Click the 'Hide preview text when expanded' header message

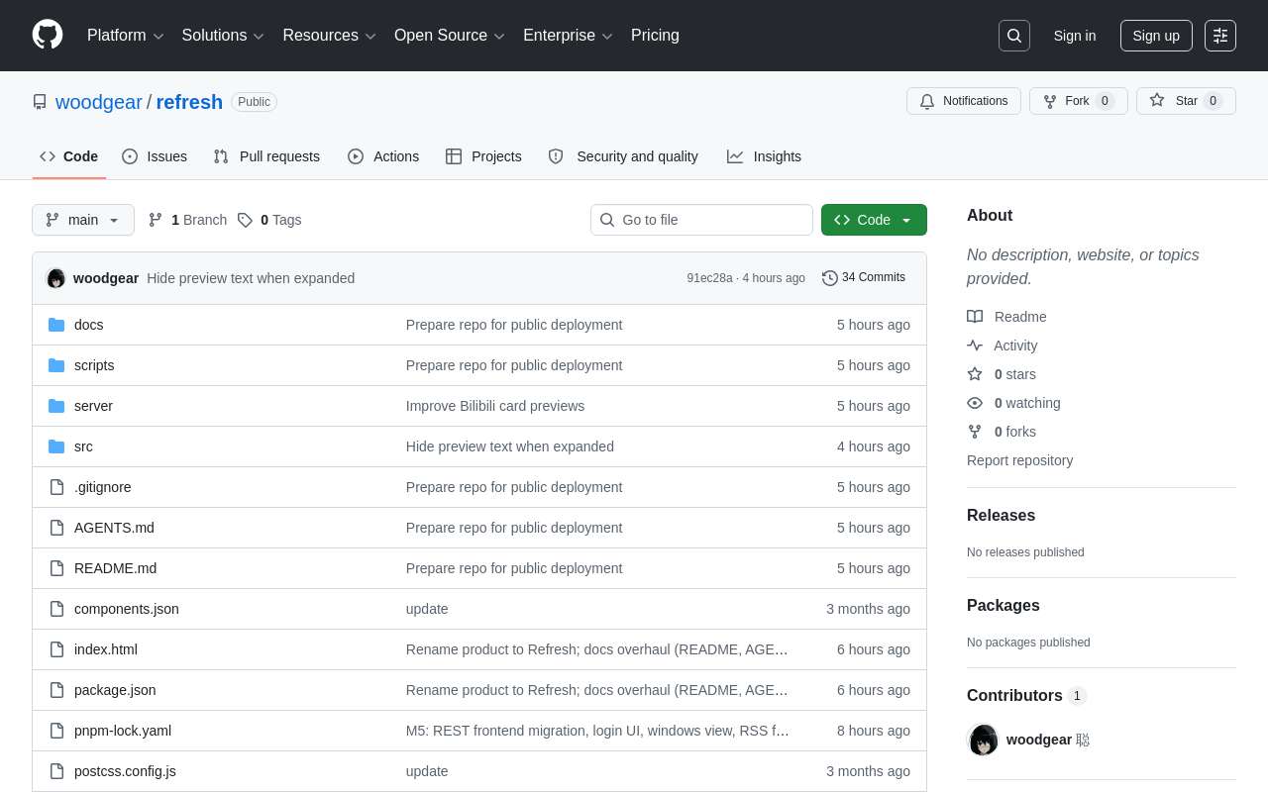(251, 278)
